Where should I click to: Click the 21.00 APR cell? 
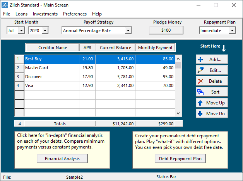pos(87,59)
